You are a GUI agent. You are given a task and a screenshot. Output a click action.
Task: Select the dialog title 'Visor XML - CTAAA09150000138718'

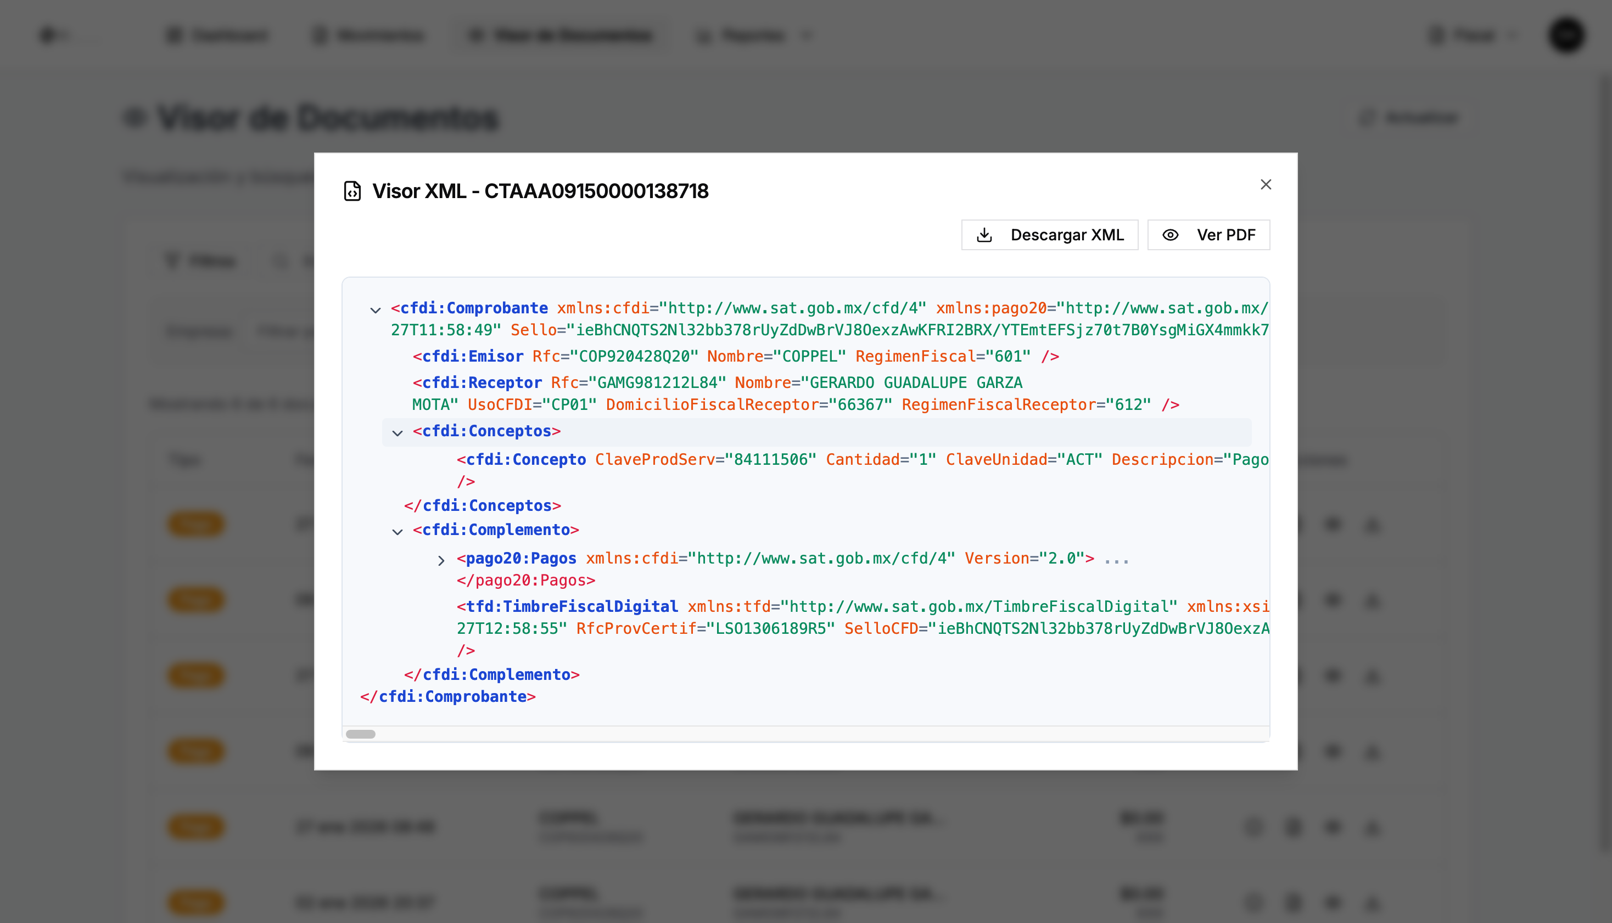(x=540, y=191)
